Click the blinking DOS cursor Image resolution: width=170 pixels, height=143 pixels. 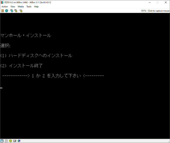(x=1, y=88)
